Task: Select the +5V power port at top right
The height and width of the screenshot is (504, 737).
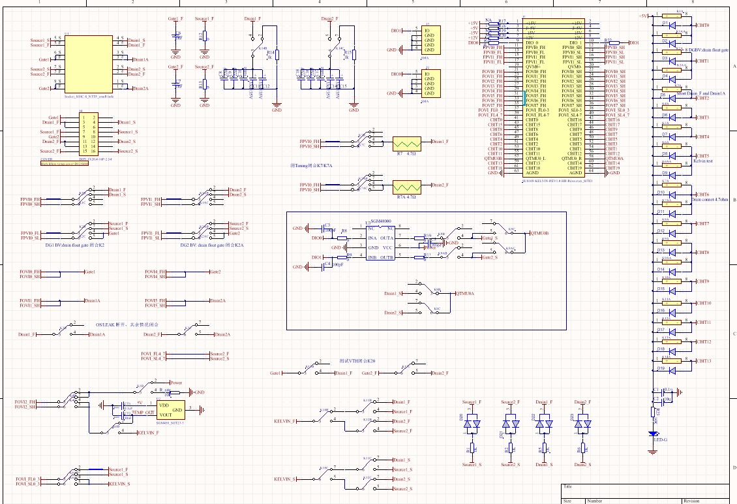Action: pos(642,16)
